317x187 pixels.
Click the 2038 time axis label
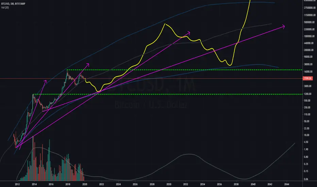click(x=236, y=184)
